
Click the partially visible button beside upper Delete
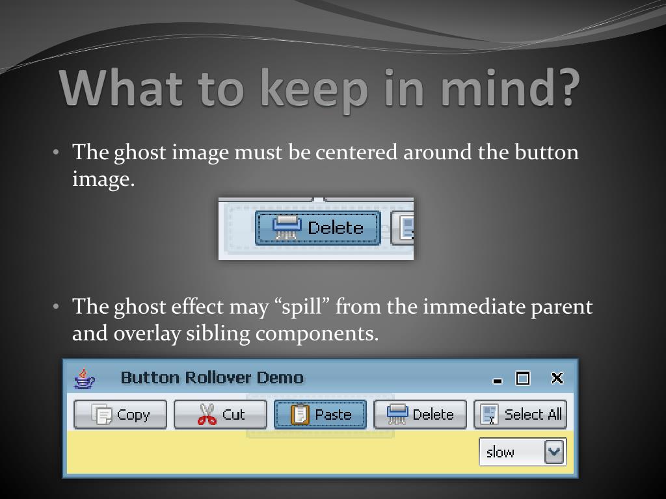click(x=402, y=228)
